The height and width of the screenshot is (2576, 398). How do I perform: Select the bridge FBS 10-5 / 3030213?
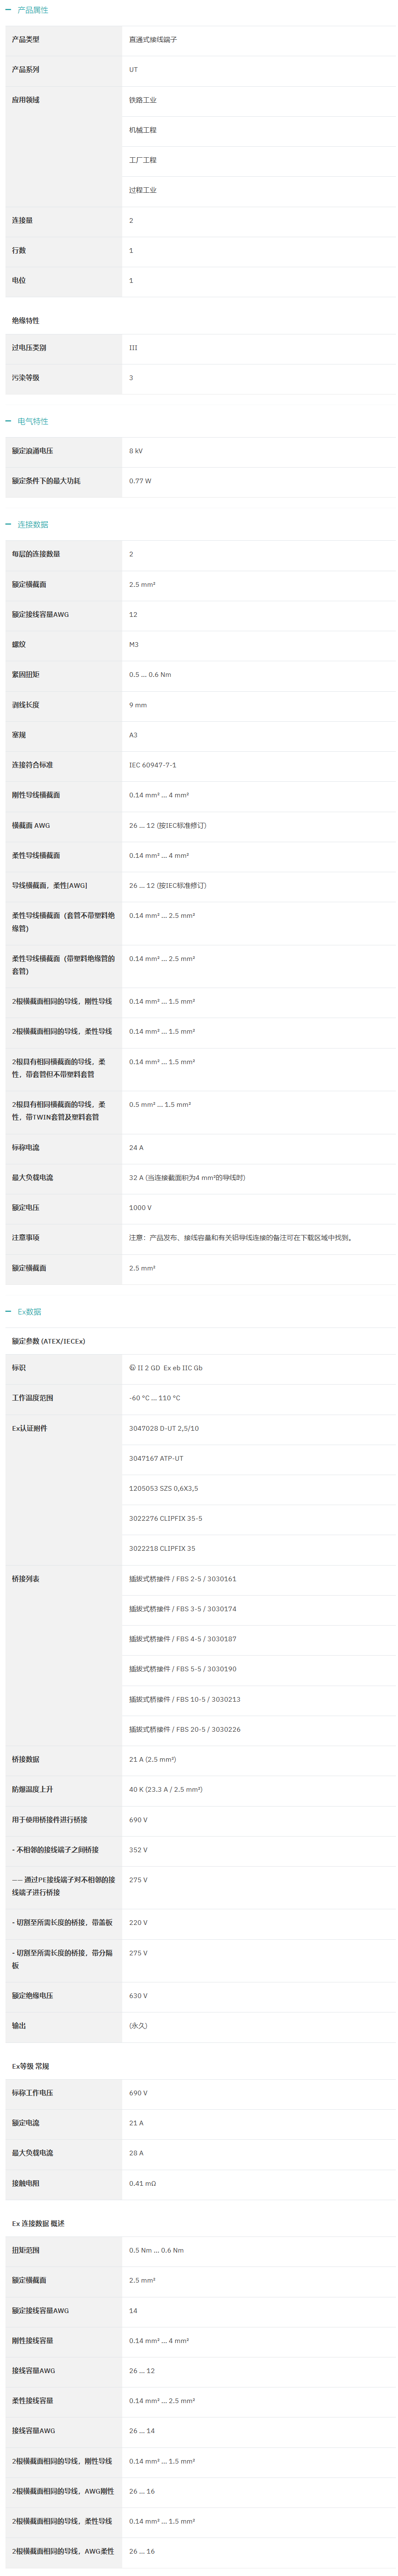[x=185, y=1699]
